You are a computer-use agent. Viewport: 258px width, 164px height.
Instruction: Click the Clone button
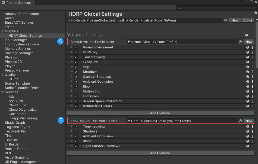tap(248, 20)
